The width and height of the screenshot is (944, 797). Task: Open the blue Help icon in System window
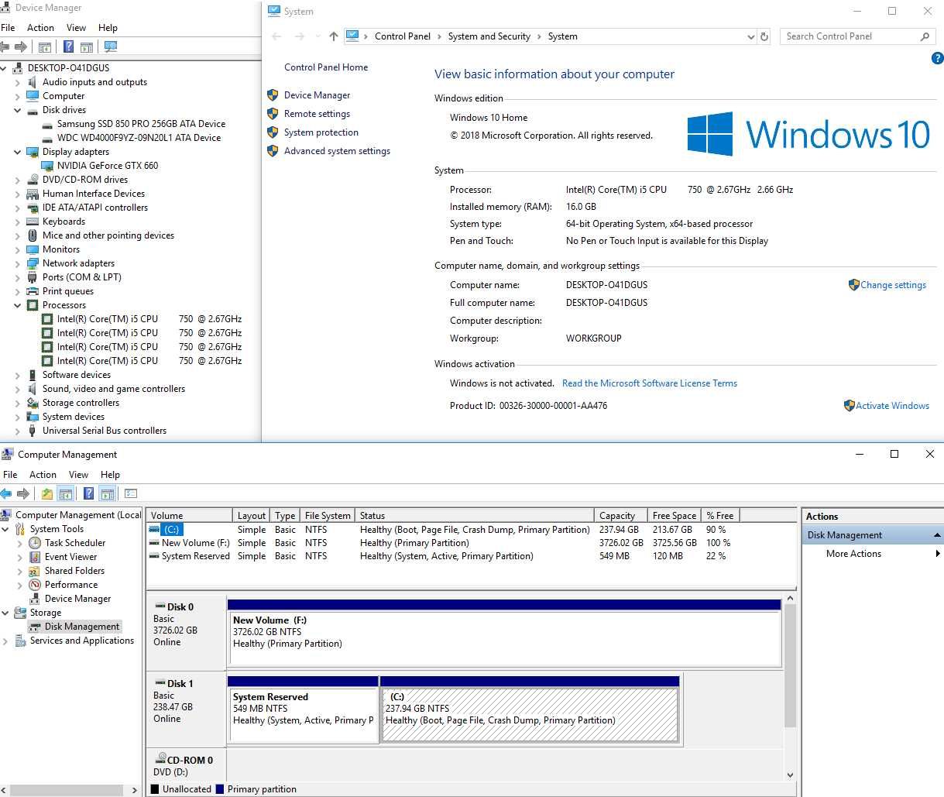click(x=937, y=58)
